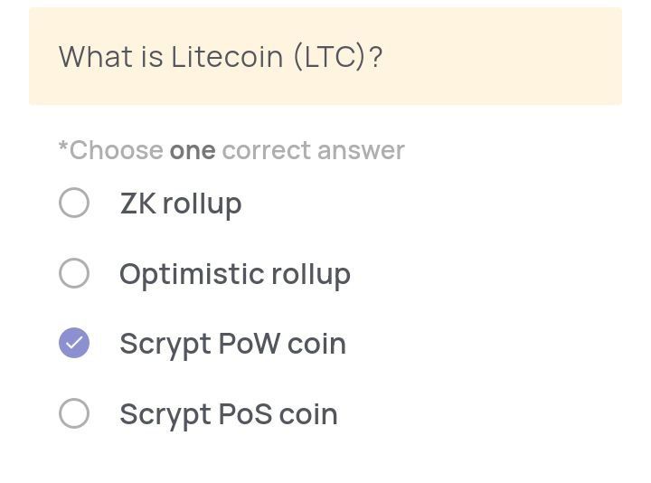Click the "ZK rollup" answer label
The height and width of the screenshot is (483, 651).
[181, 204]
